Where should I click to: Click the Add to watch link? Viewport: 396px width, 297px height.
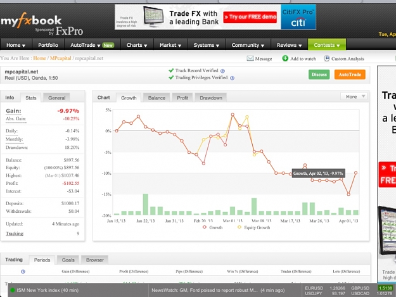pyautogui.click(x=303, y=59)
